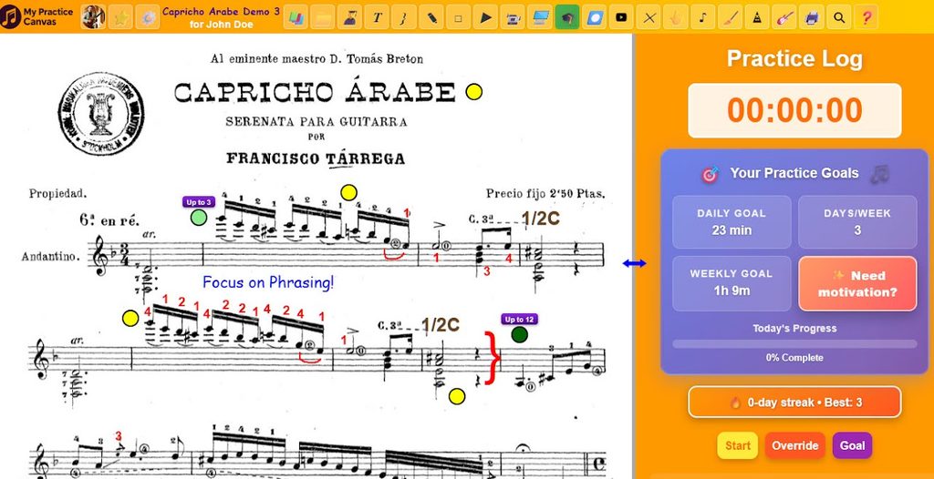Viewport: 934px width, 479px height.
Task: Click the YouTube video icon
Action: tap(621, 16)
